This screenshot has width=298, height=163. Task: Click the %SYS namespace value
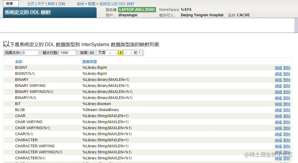(186, 9)
